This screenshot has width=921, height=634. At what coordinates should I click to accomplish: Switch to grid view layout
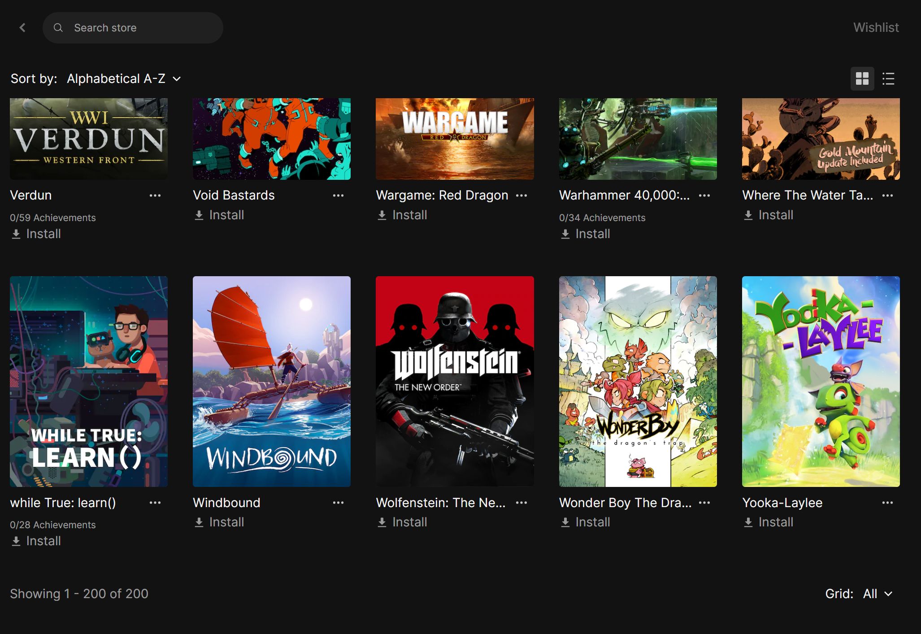862,79
